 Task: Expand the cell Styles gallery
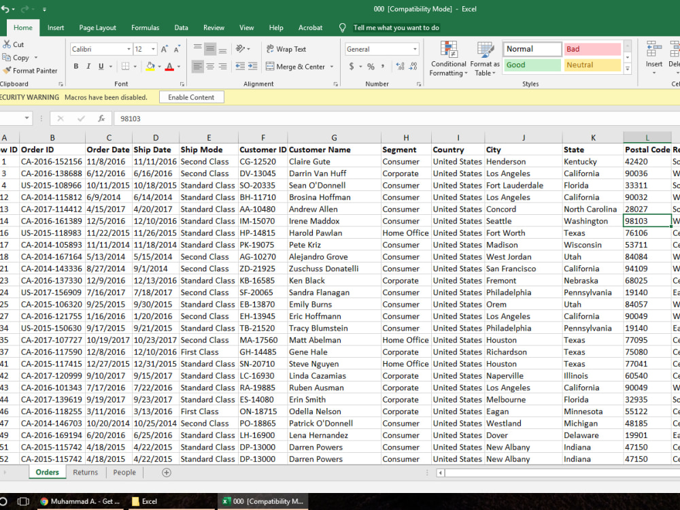pyautogui.click(x=628, y=68)
